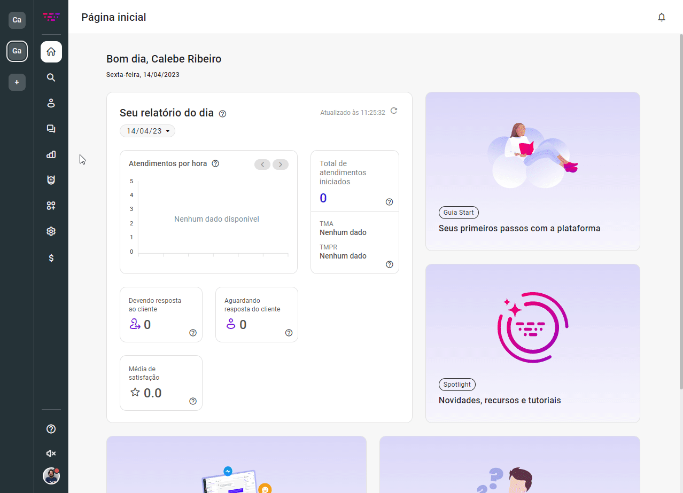This screenshot has height=493, width=683.
Task: Open the contacts person icon in sidebar
Action: (51, 103)
